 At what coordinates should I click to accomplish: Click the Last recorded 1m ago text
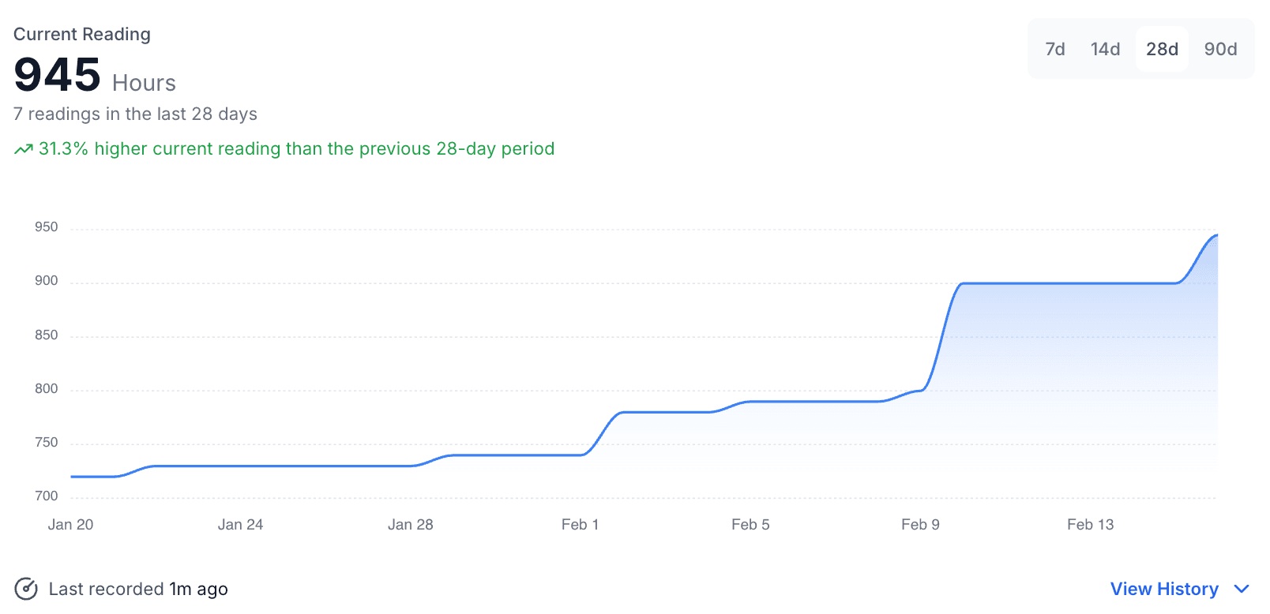pyautogui.click(x=138, y=589)
